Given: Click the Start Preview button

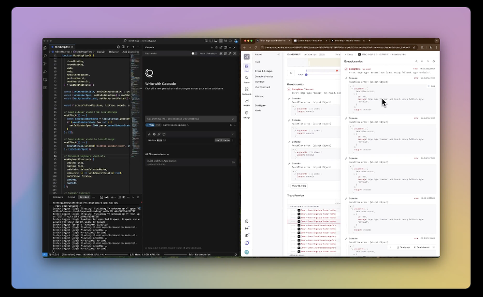Looking at the screenshot, I should pyautogui.click(x=222, y=140).
